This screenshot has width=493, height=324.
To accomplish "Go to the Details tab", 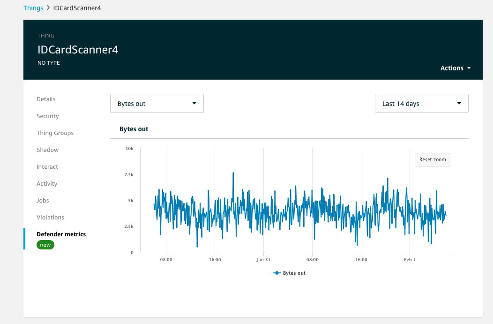I will 46,99.
